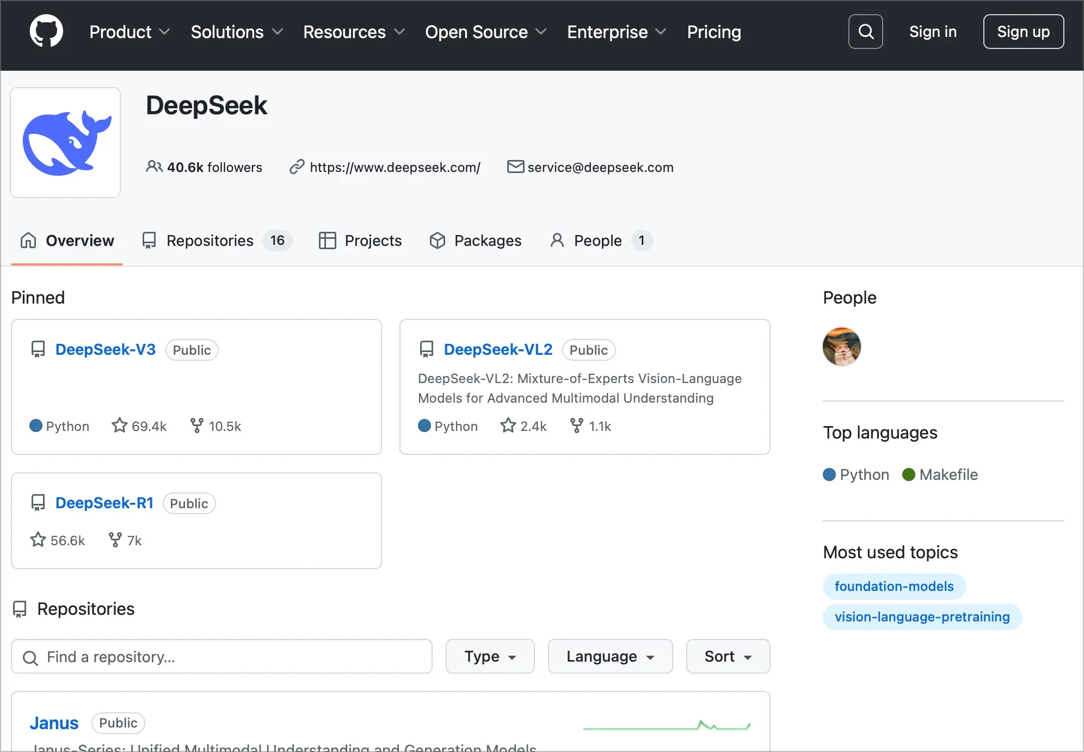The image size is (1084, 752).
Task: Click the Janus activity sparkline graph
Action: [x=667, y=725]
